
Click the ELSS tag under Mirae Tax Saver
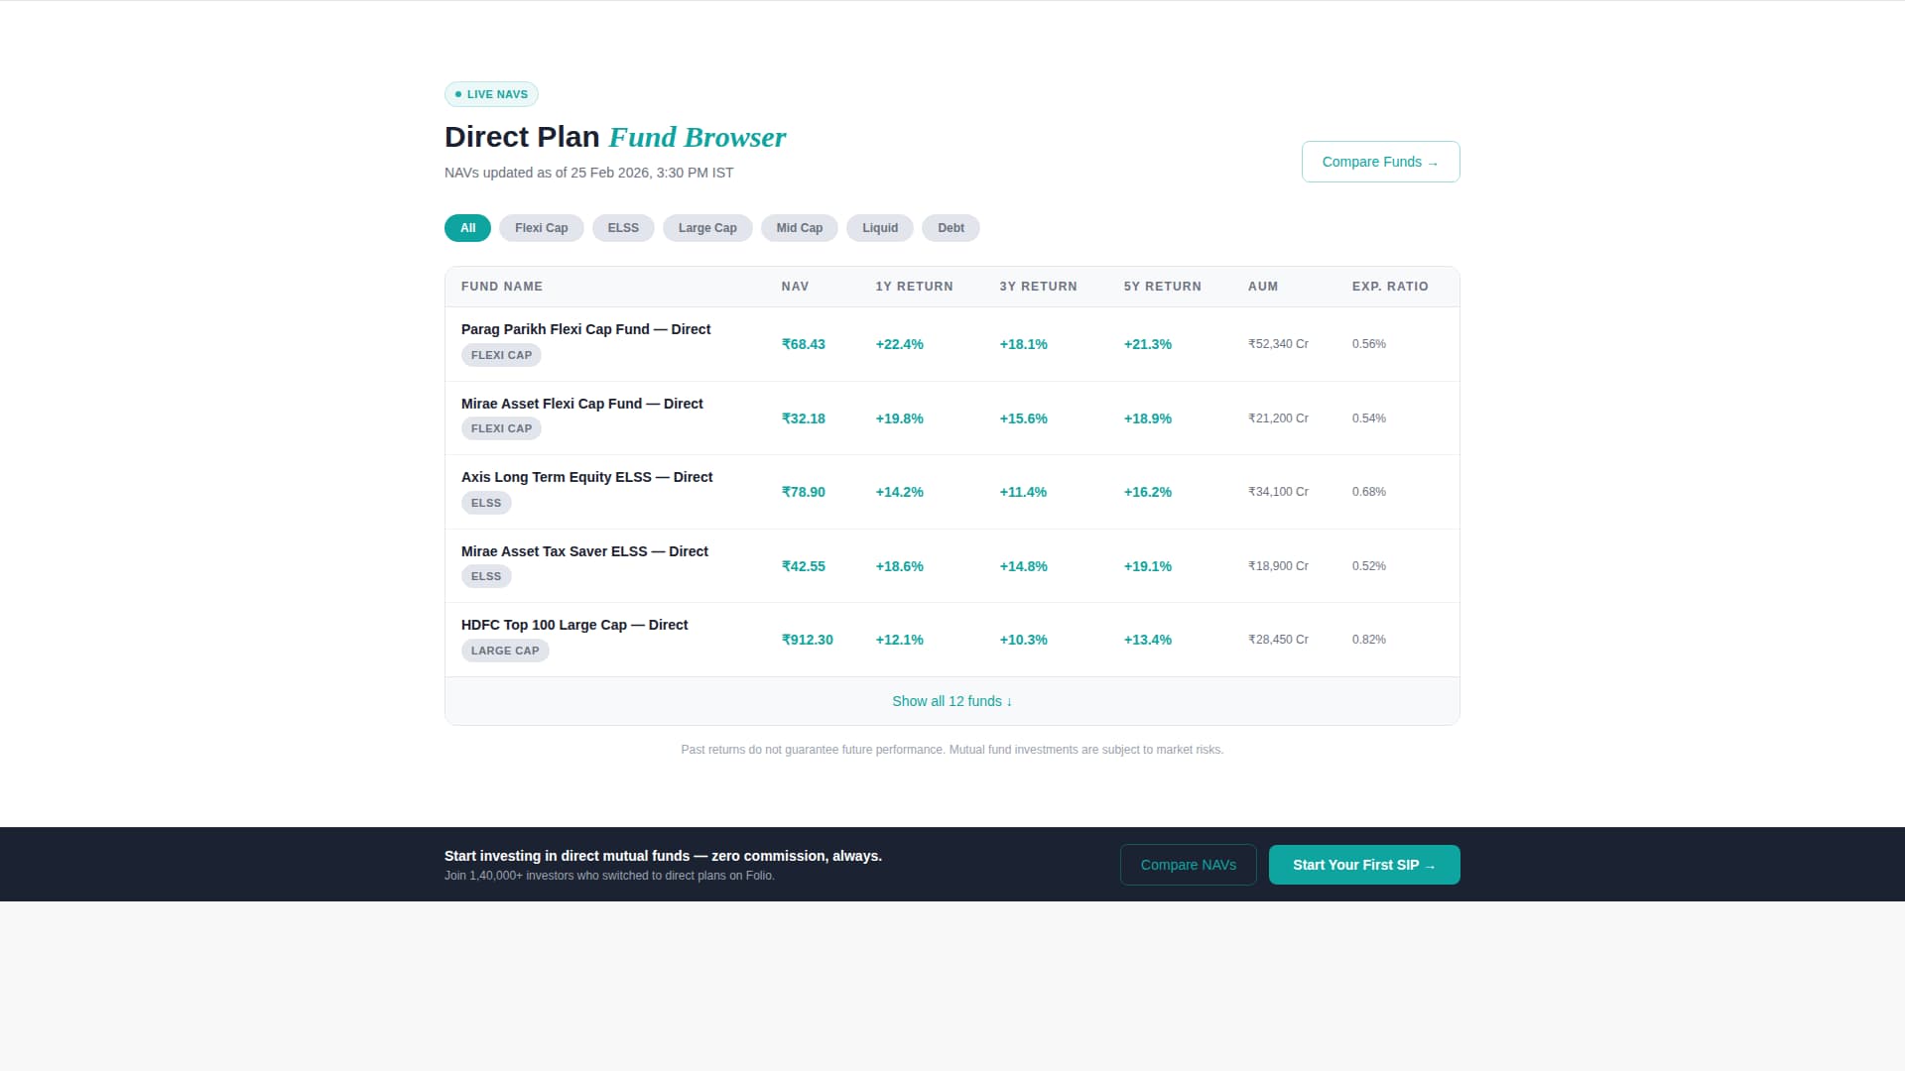coord(486,576)
